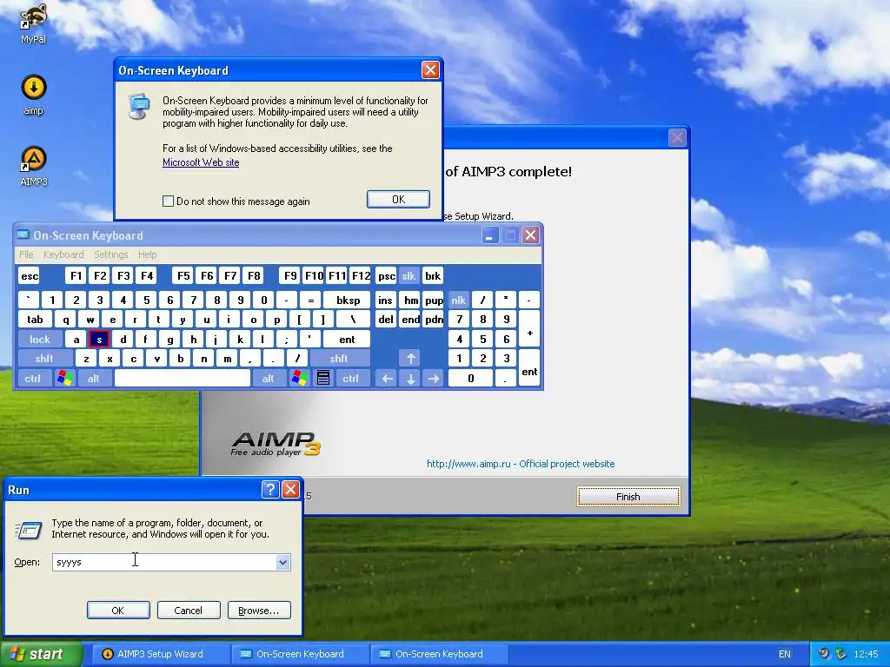The width and height of the screenshot is (890, 667).
Task: Click the brk key
Action: point(433,276)
